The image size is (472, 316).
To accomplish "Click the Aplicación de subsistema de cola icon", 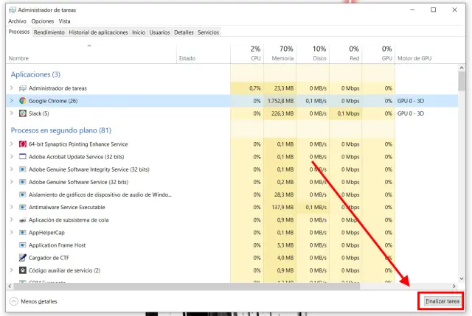I will click(x=23, y=220).
